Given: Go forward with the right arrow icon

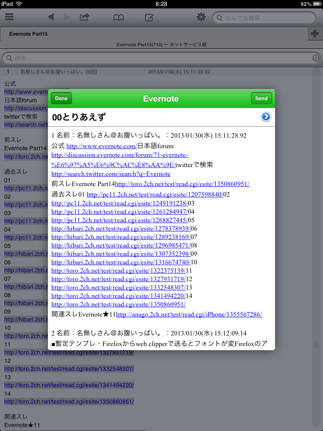Looking at the screenshot, I should (67, 17).
